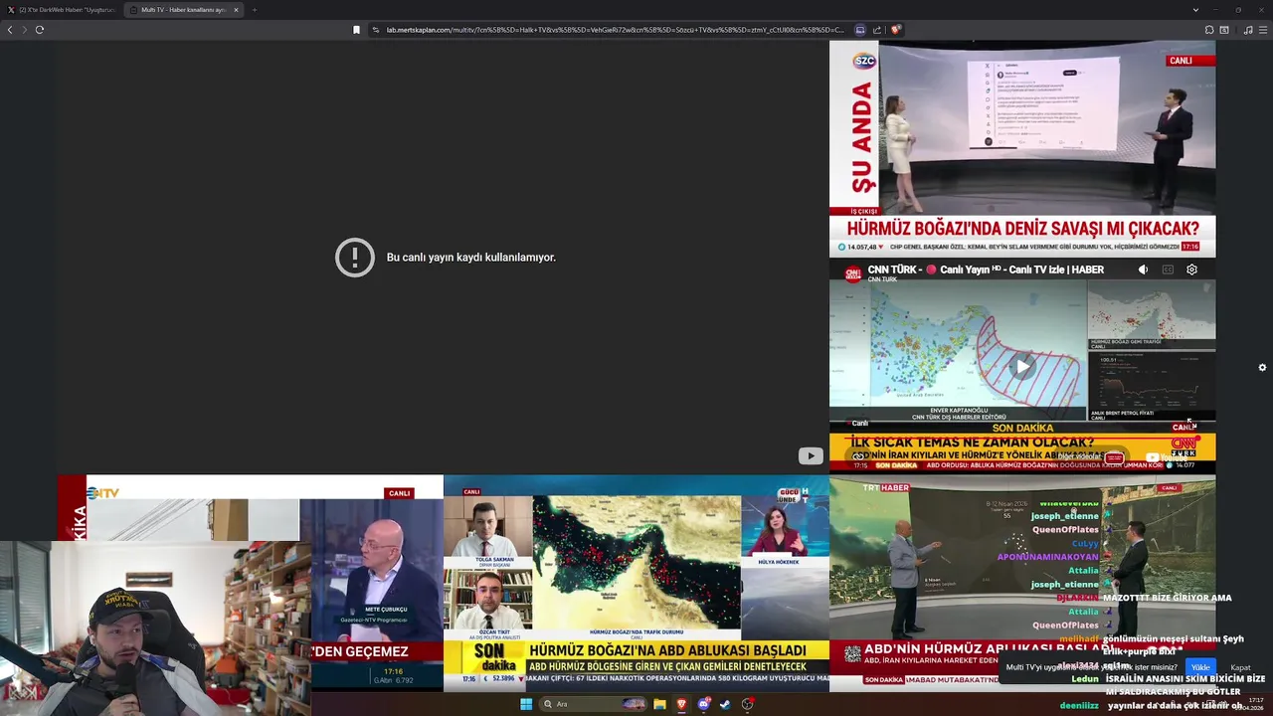The height and width of the screenshot is (716, 1273).
Task: Bookmark this page
Action: point(356,30)
